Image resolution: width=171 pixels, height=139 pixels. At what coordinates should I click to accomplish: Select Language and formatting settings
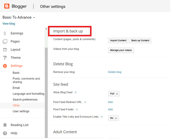coord(28,94)
